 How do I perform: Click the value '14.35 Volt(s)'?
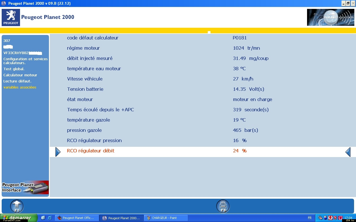[x=248, y=89]
